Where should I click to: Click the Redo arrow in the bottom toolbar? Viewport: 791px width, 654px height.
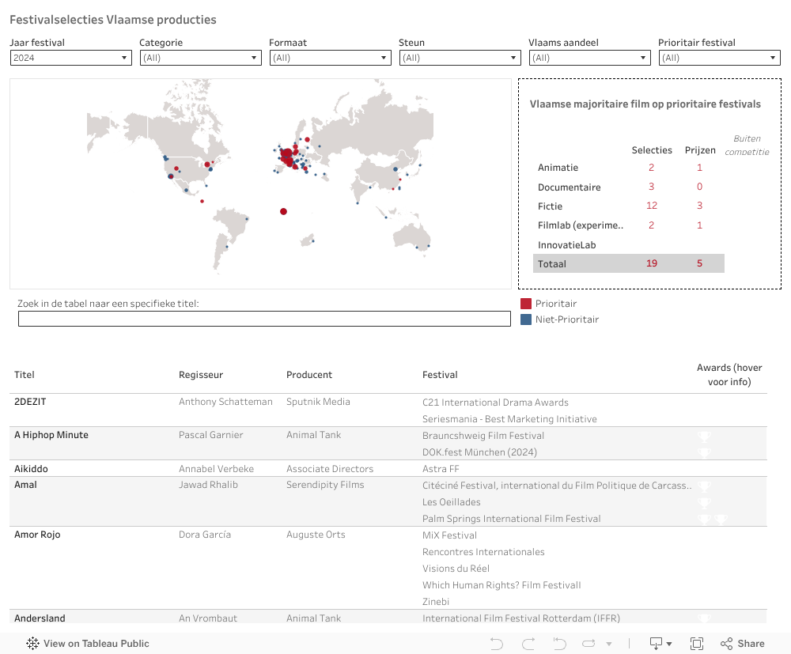(x=528, y=644)
